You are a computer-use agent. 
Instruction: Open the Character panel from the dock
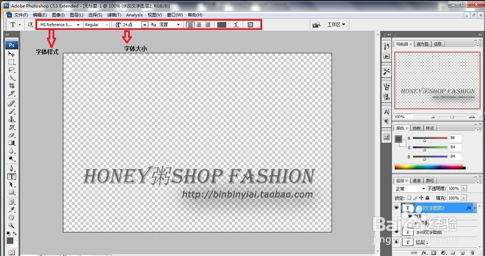(387, 112)
